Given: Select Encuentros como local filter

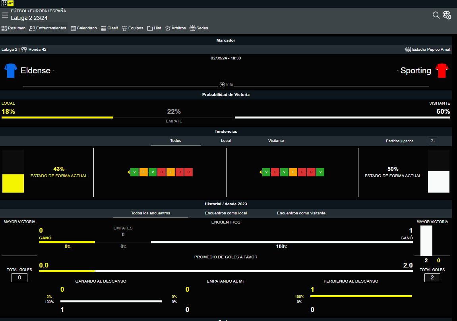Looking at the screenshot, I should [226, 213].
